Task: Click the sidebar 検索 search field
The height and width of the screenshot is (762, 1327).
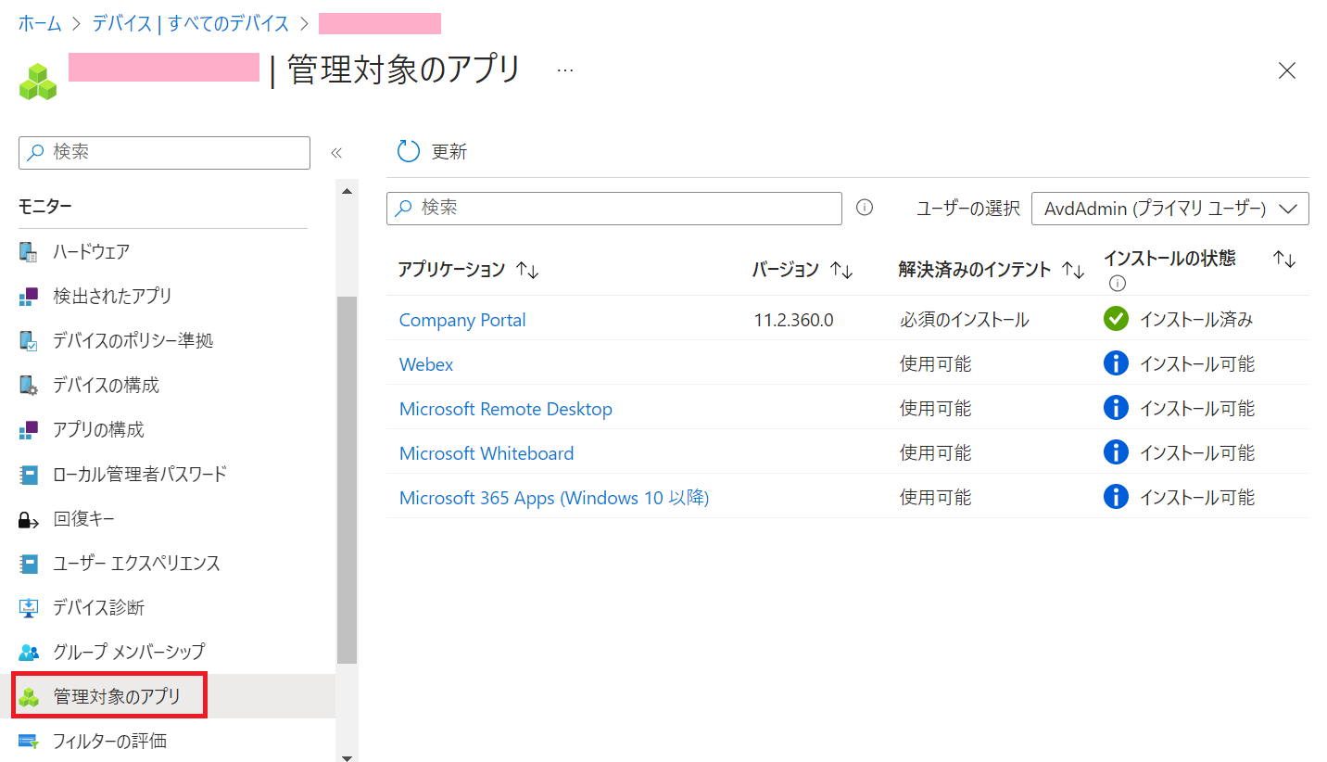Action: (x=164, y=153)
